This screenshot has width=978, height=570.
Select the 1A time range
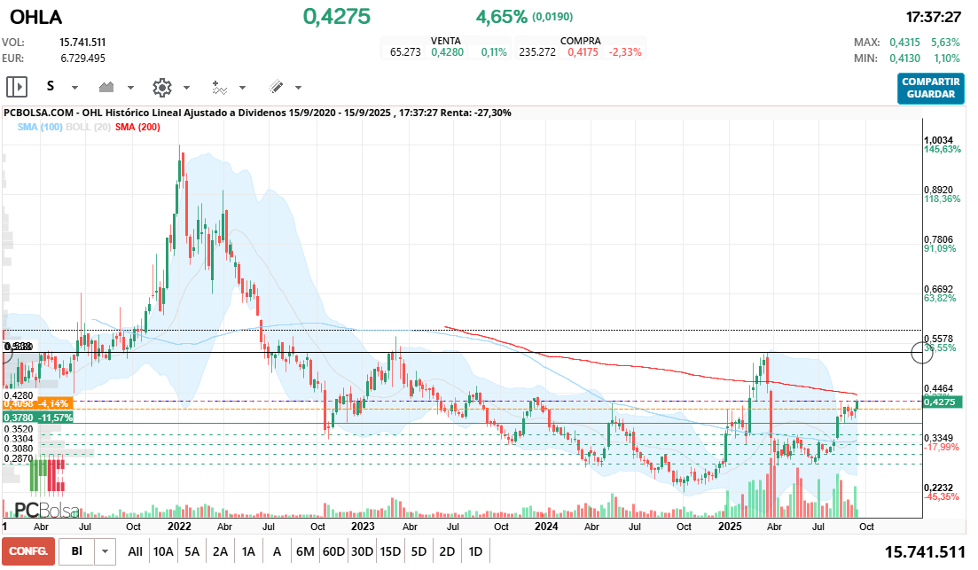click(248, 551)
